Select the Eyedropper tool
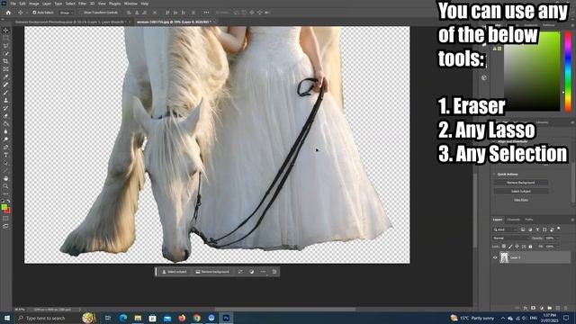The image size is (576, 324). point(5,76)
